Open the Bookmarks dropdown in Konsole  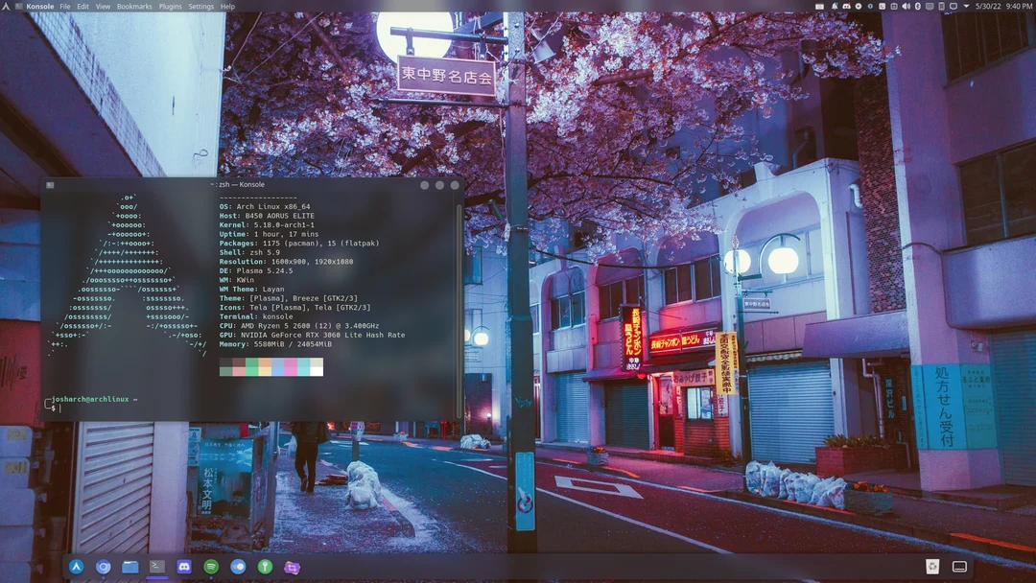pos(134,6)
